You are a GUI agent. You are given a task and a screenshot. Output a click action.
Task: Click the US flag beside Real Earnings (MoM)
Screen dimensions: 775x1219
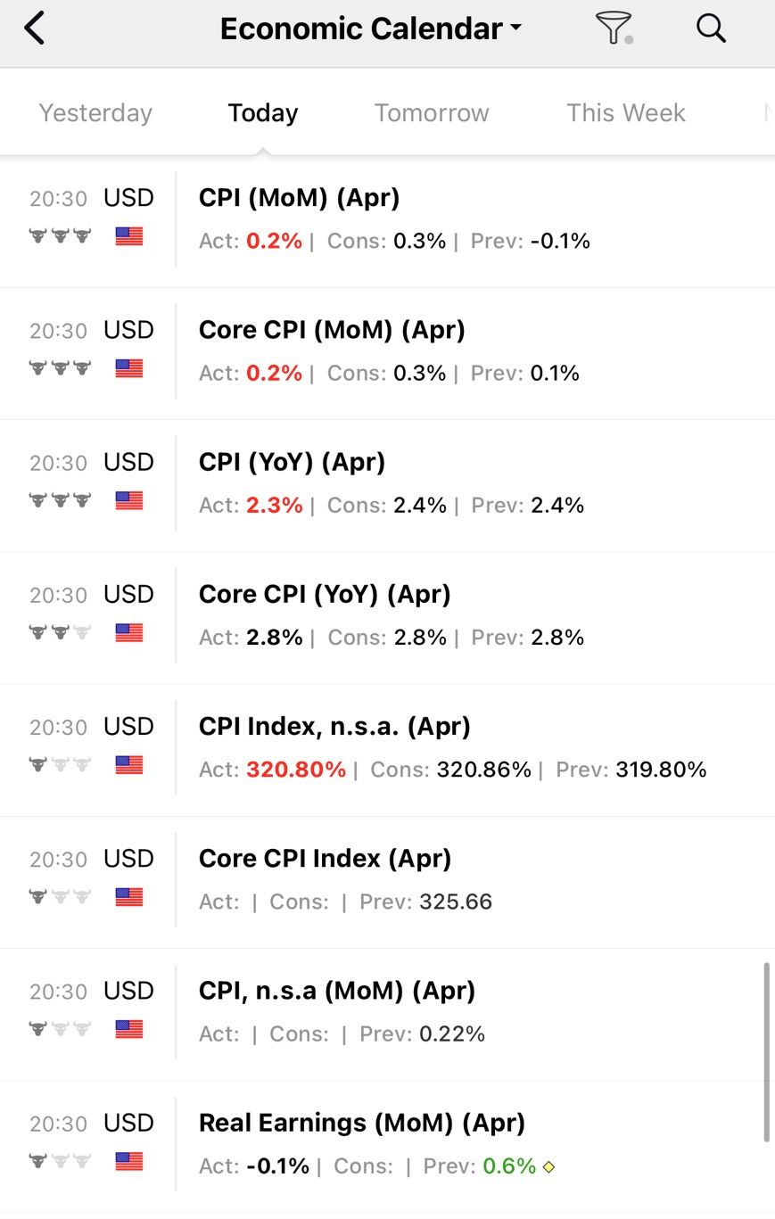point(129,1161)
